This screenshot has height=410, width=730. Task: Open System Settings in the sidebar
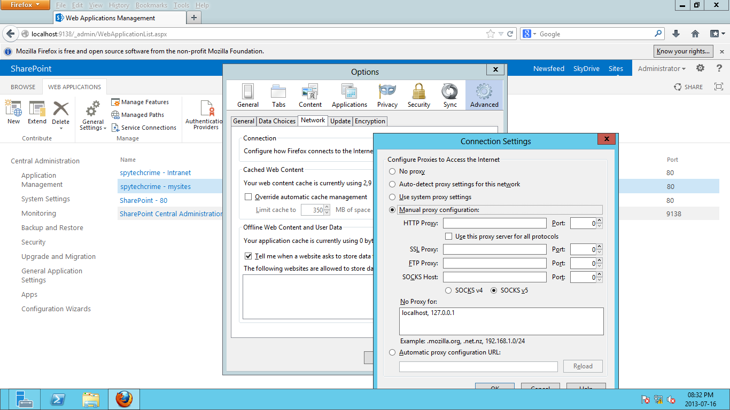tap(45, 199)
